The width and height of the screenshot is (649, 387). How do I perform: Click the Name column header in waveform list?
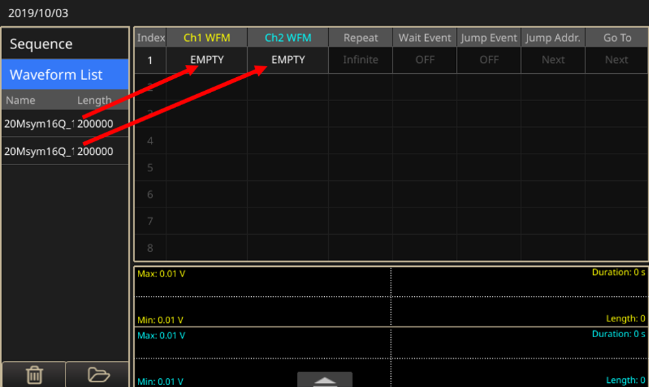pyautogui.click(x=20, y=100)
